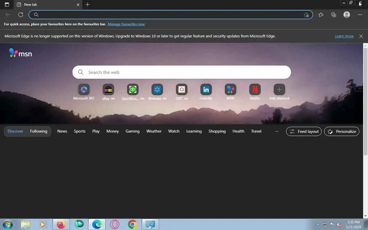Click the msn logo
368x230 pixels.
[20, 53]
